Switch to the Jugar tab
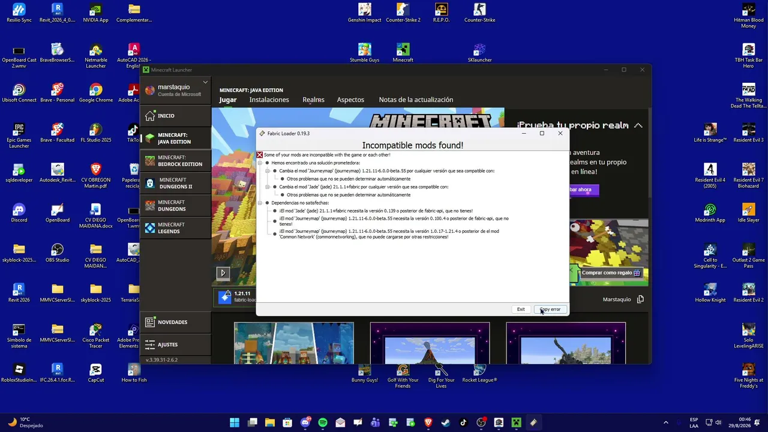Image resolution: width=768 pixels, height=432 pixels. tap(228, 100)
